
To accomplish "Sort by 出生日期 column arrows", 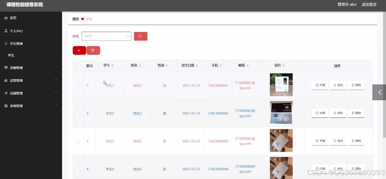I will coord(197,66).
